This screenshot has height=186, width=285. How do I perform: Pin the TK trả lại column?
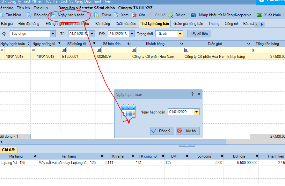[132, 156]
